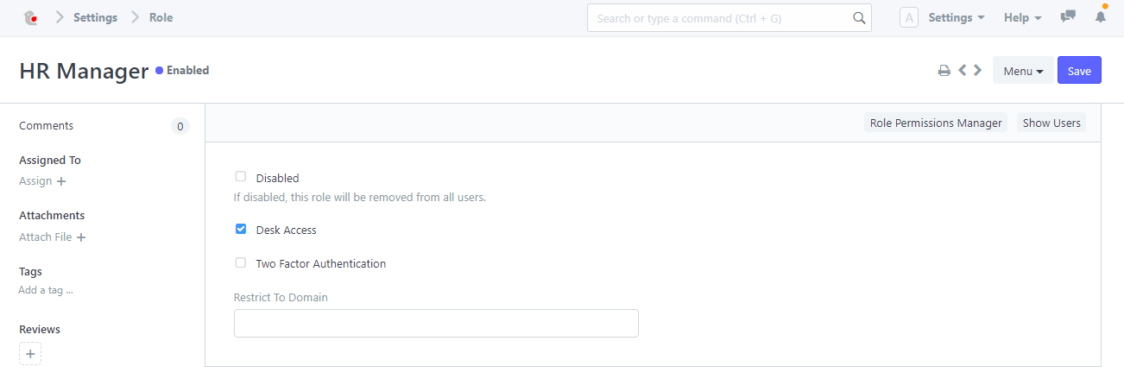Enable the Disabled checkbox
Image resolution: width=1124 pixels, height=379 pixels.
[x=241, y=177]
